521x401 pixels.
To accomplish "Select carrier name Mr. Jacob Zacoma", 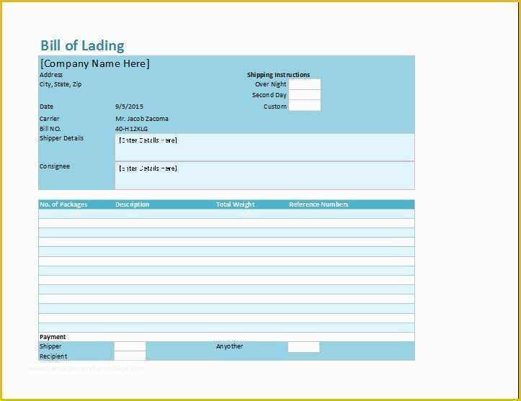I will (142, 119).
